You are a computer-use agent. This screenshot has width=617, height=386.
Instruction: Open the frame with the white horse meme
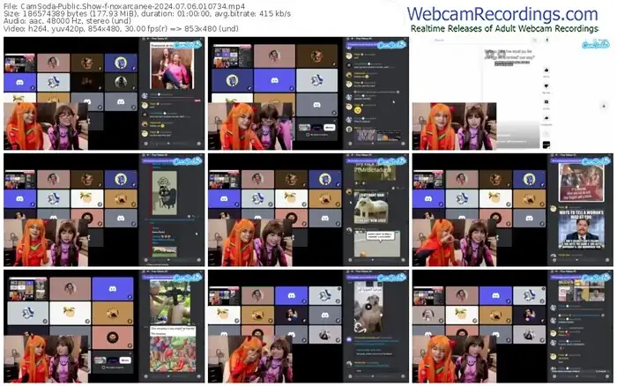(x=308, y=210)
